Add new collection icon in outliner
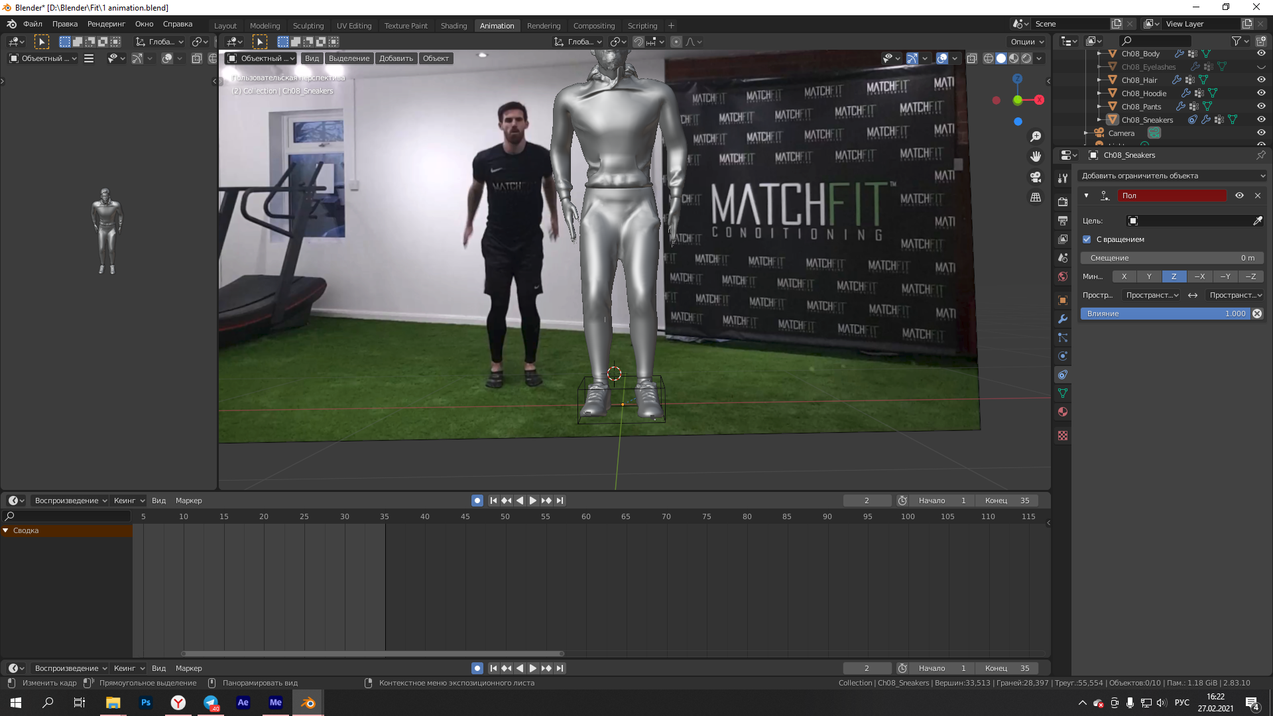1273x716 pixels. pyautogui.click(x=1261, y=41)
